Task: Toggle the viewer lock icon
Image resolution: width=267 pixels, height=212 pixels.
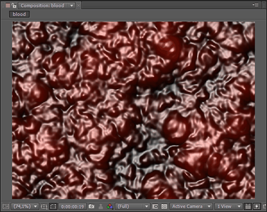Action: [14, 5]
